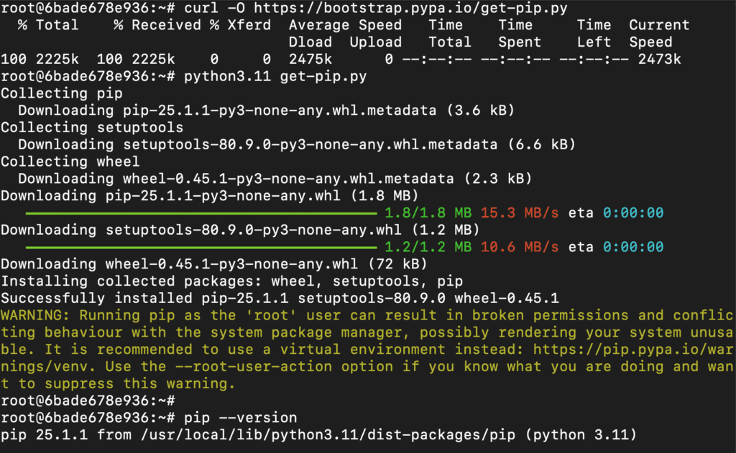The width and height of the screenshot is (736, 453).
Task: Click the 'Collecting wheel' line
Action: point(70,162)
